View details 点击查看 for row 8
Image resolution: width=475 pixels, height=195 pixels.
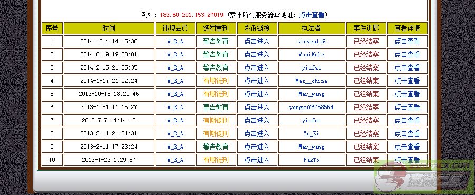click(x=407, y=133)
